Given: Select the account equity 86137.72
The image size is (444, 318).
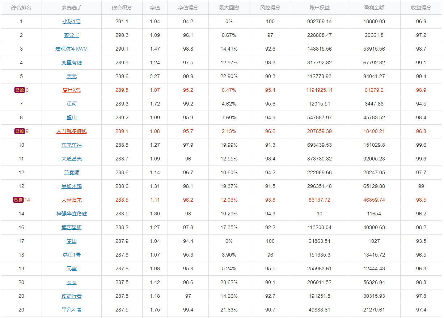Looking at the screenshot, I should click(x=319, y=200).
